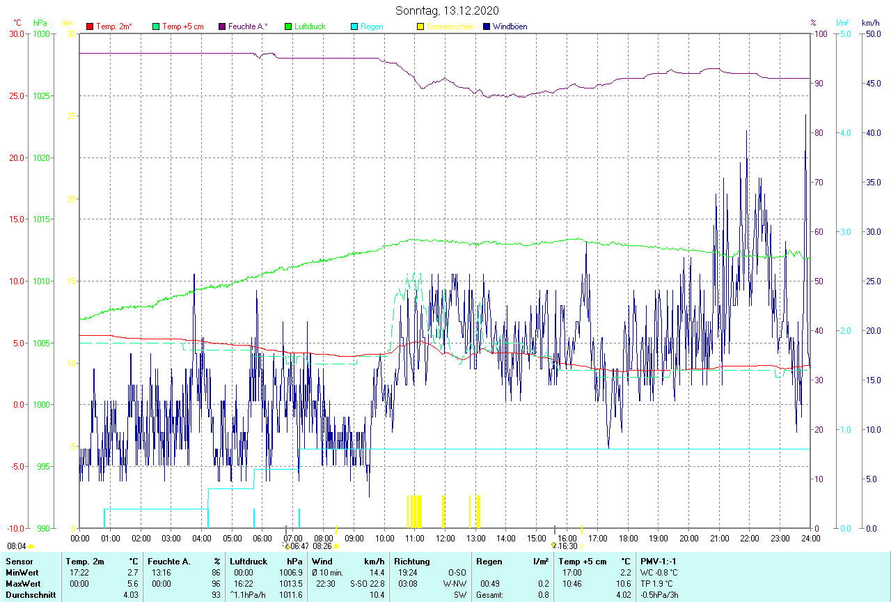Click the Sensor header in the table
891x602 pixels.
tap(19, 561)
